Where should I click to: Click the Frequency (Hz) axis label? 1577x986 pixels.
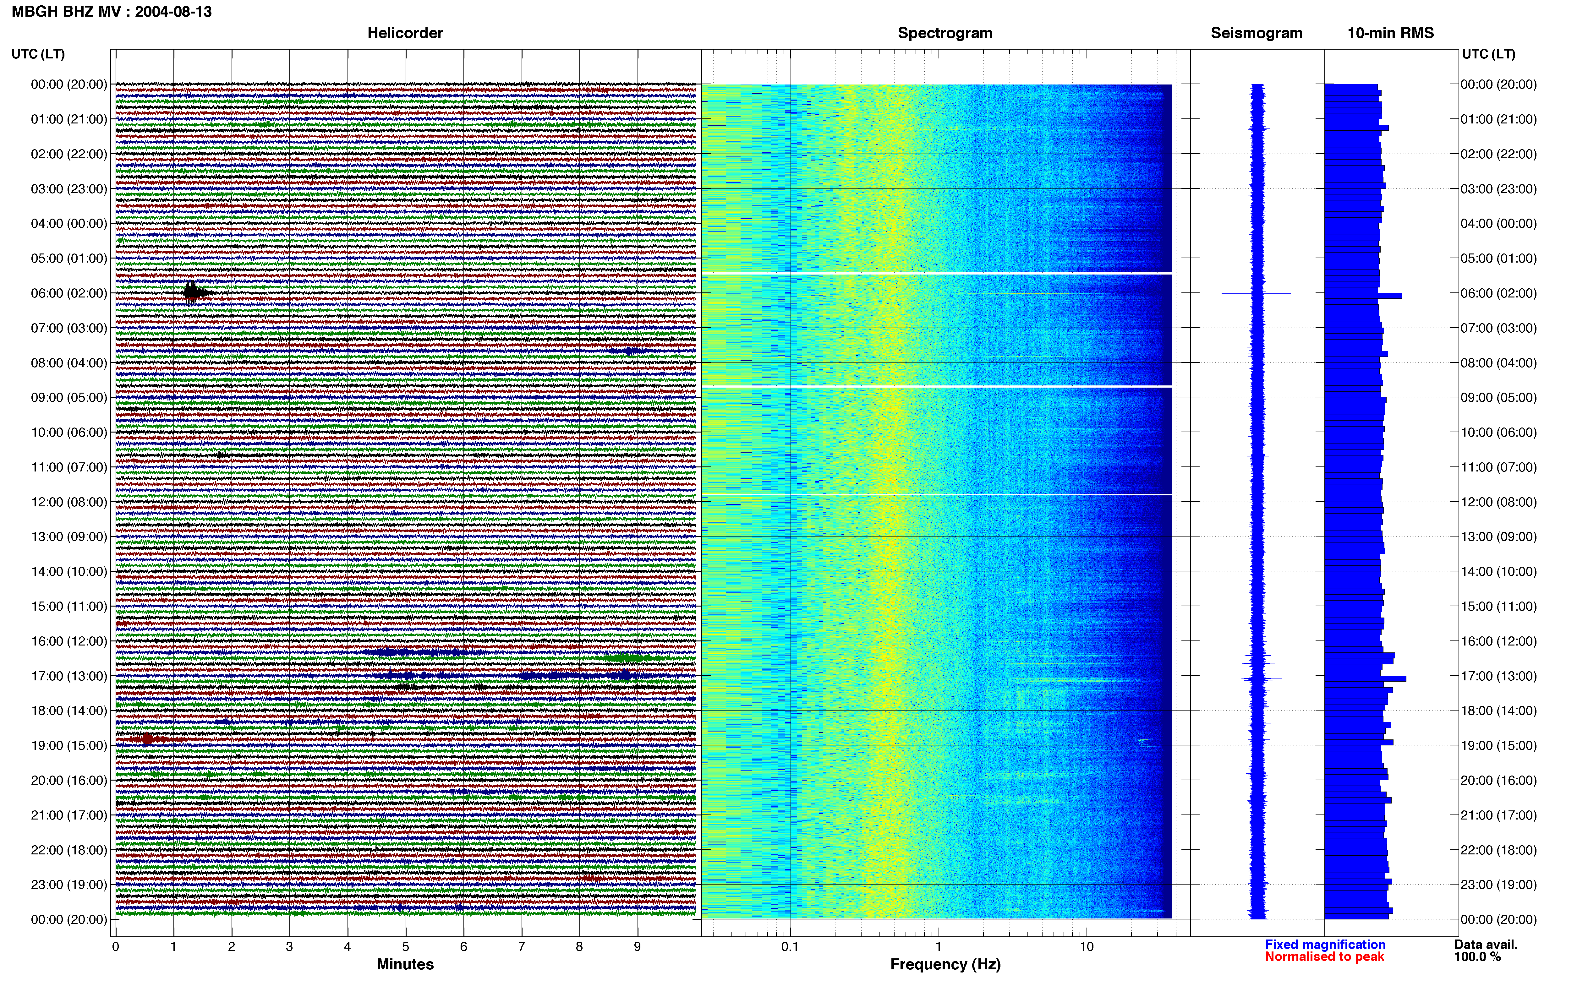pos(945,964)
